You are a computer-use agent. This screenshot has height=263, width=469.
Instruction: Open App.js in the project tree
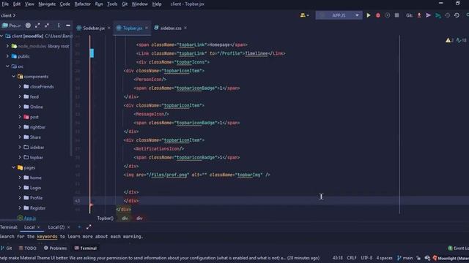pos(29,218)
